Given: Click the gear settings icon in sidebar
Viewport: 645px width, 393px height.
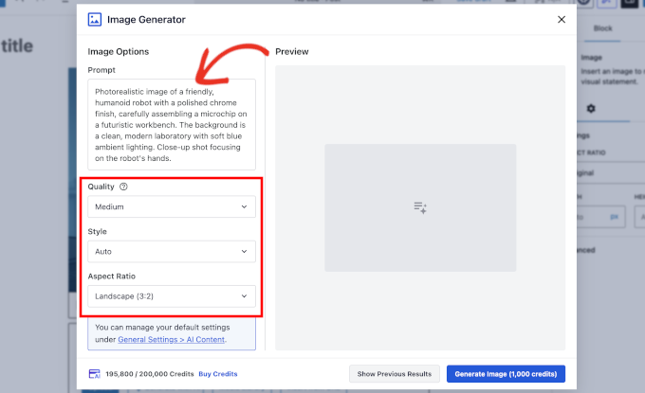Looking at the screenshot, I should coord(591,108).
